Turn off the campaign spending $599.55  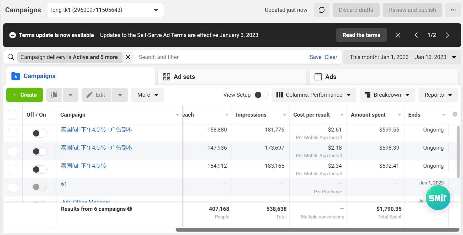[x=39, y=133]
